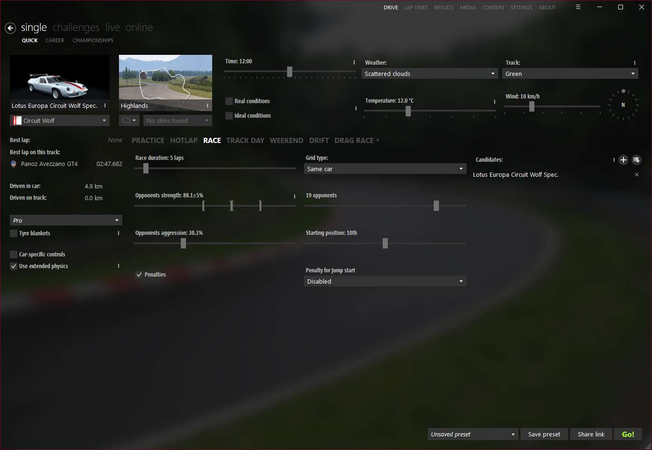Click the Time slider handle

point(289,72)
